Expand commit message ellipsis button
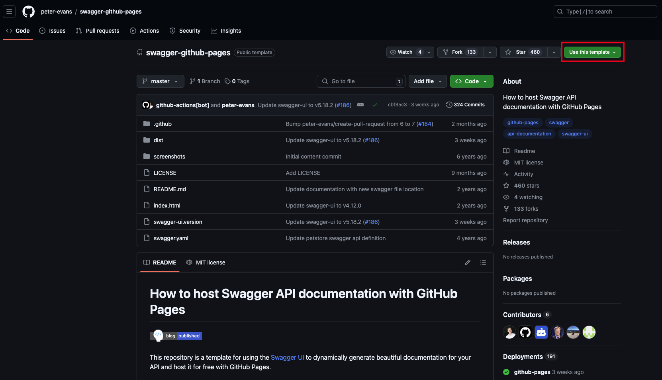 click(360, 105)
